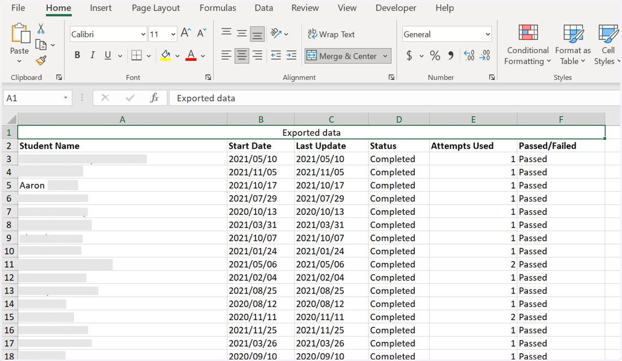622x361 pixels.
Task: Open the font name dropdown
Action: (x=144, y=35)
